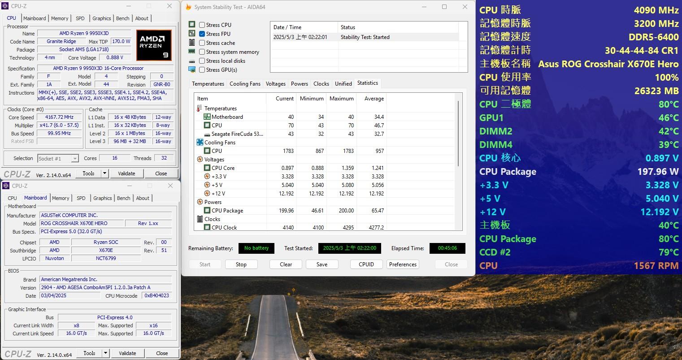
Task: Open Memory tab in top CPU-Z window
Action: coord(60,18)
